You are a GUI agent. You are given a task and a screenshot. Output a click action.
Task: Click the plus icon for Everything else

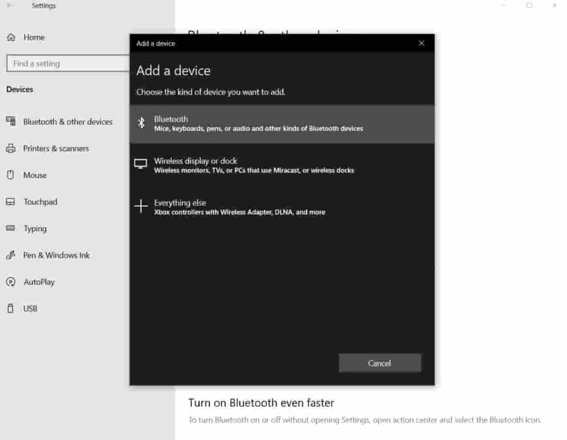(141, 206)
